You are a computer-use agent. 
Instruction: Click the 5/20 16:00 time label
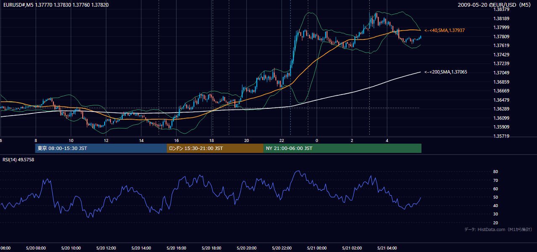pyautogui.click(x=176, y=248)
